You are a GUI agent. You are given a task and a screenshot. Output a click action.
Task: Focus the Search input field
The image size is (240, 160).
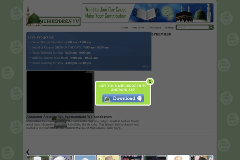(x=192, y=27)
